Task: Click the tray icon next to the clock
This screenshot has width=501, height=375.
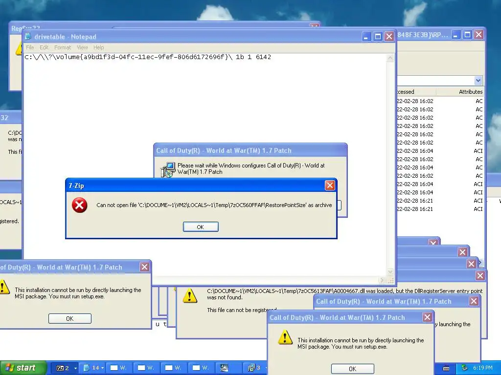Action: pyautogui.click(x=465, y=368)
